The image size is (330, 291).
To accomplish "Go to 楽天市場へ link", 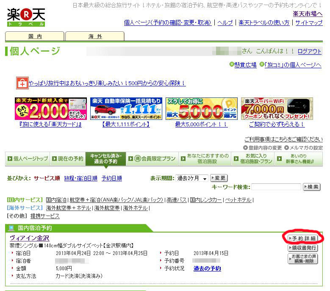I will point(308,14).
